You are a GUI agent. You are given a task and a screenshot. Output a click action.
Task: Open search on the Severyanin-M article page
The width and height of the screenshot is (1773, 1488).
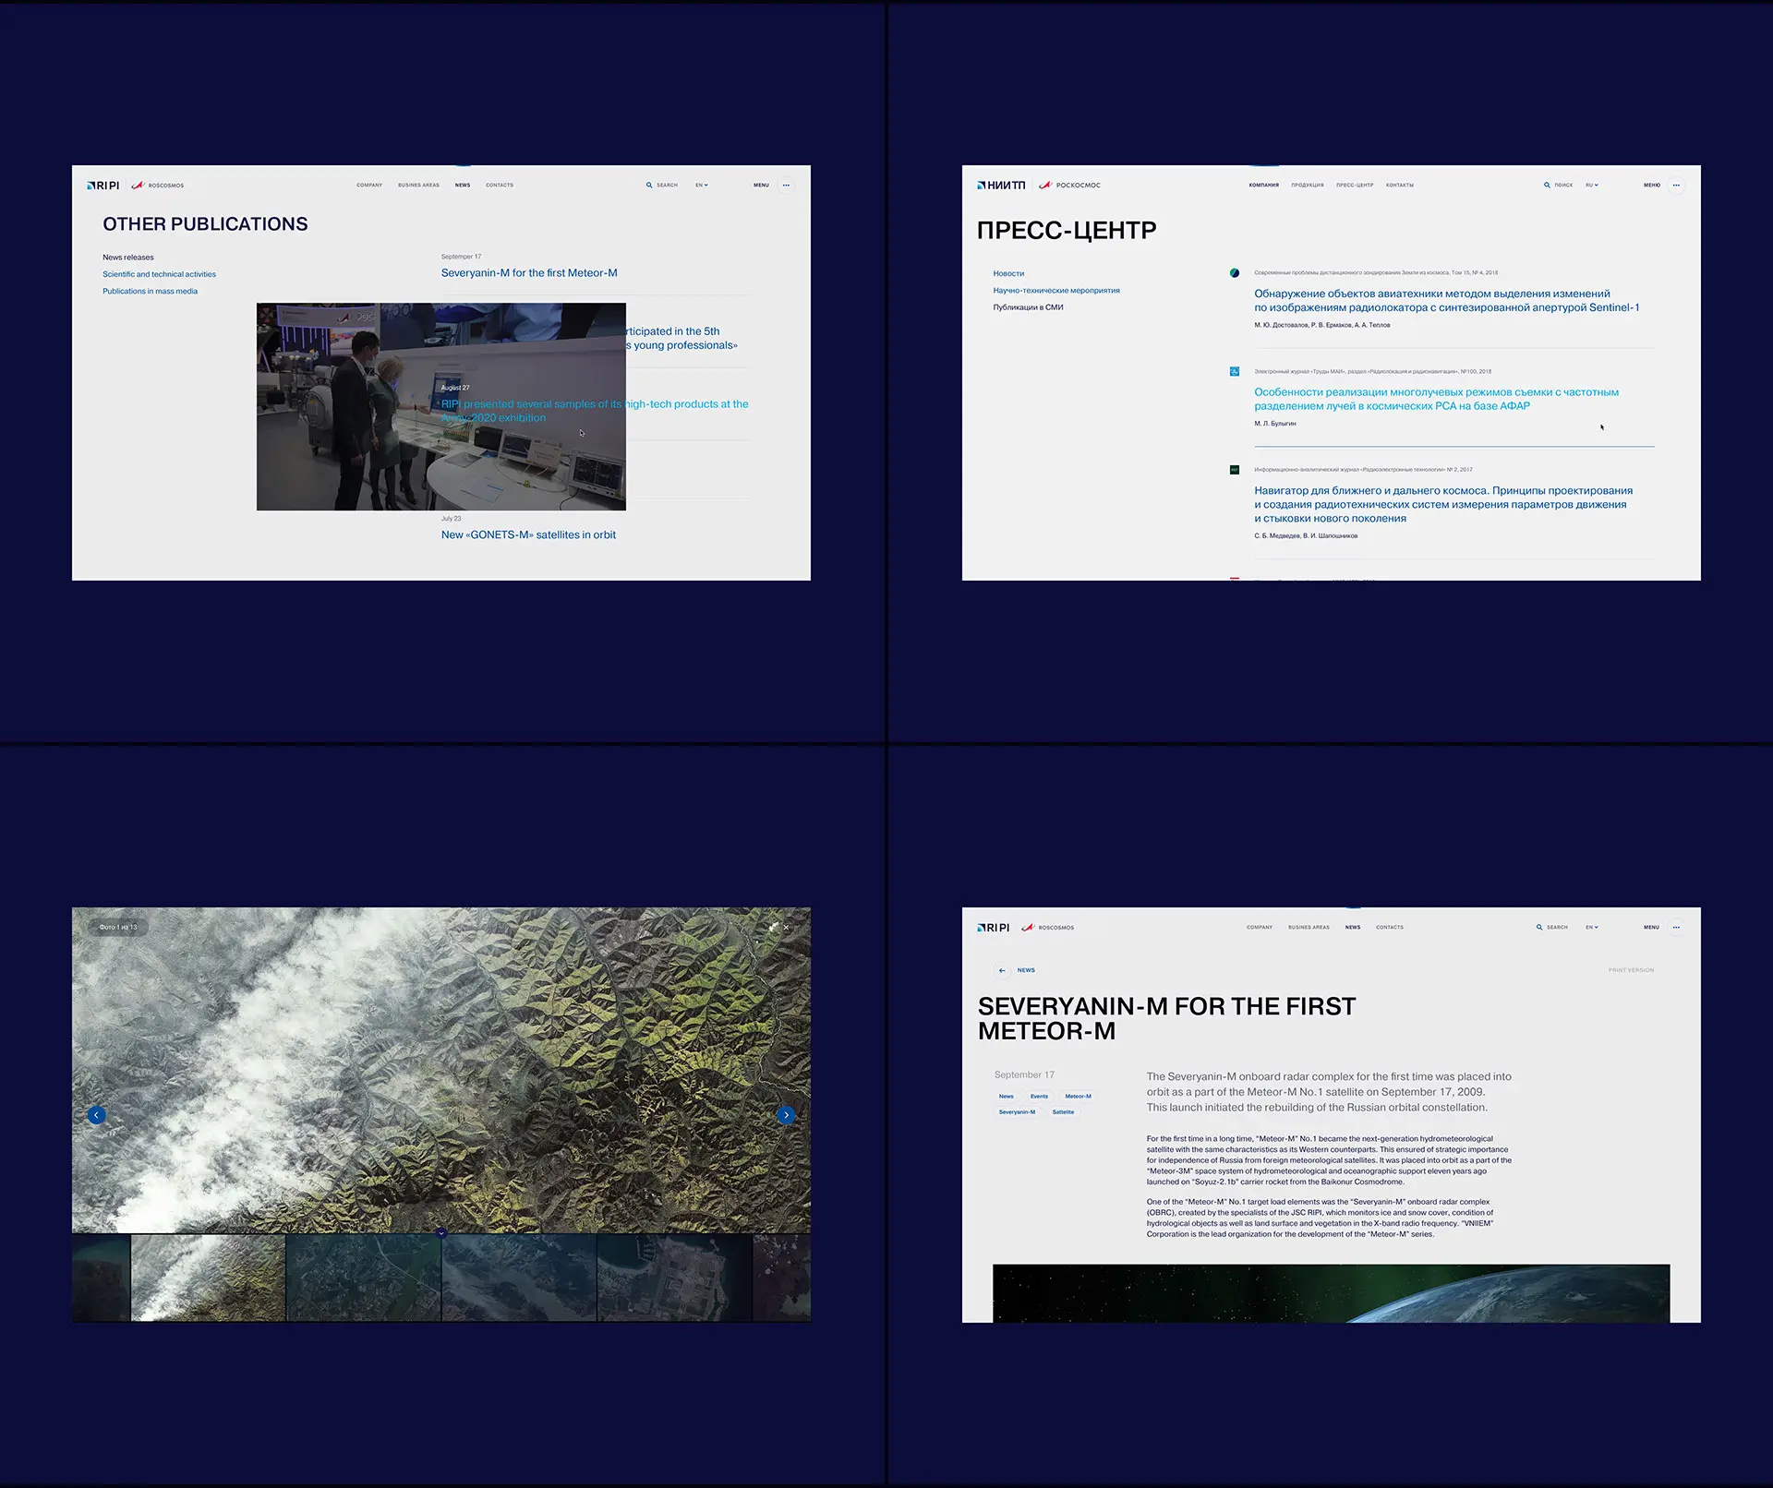[x=1552, y=928]
